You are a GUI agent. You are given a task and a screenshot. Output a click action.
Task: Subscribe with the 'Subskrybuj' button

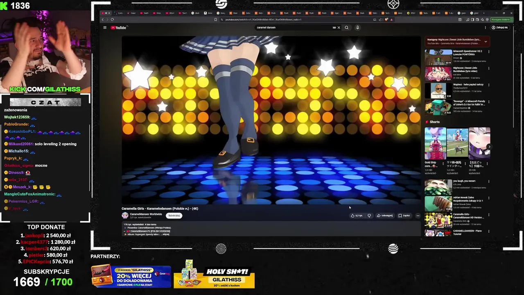(174, 216)
